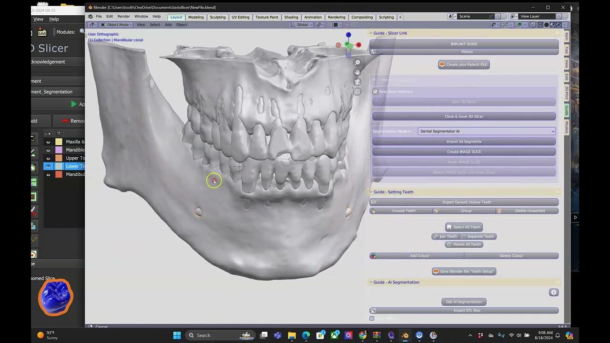Toggle the orthographic grid icon in the viewport
This screenshot has width=610, height=343.
356,91
